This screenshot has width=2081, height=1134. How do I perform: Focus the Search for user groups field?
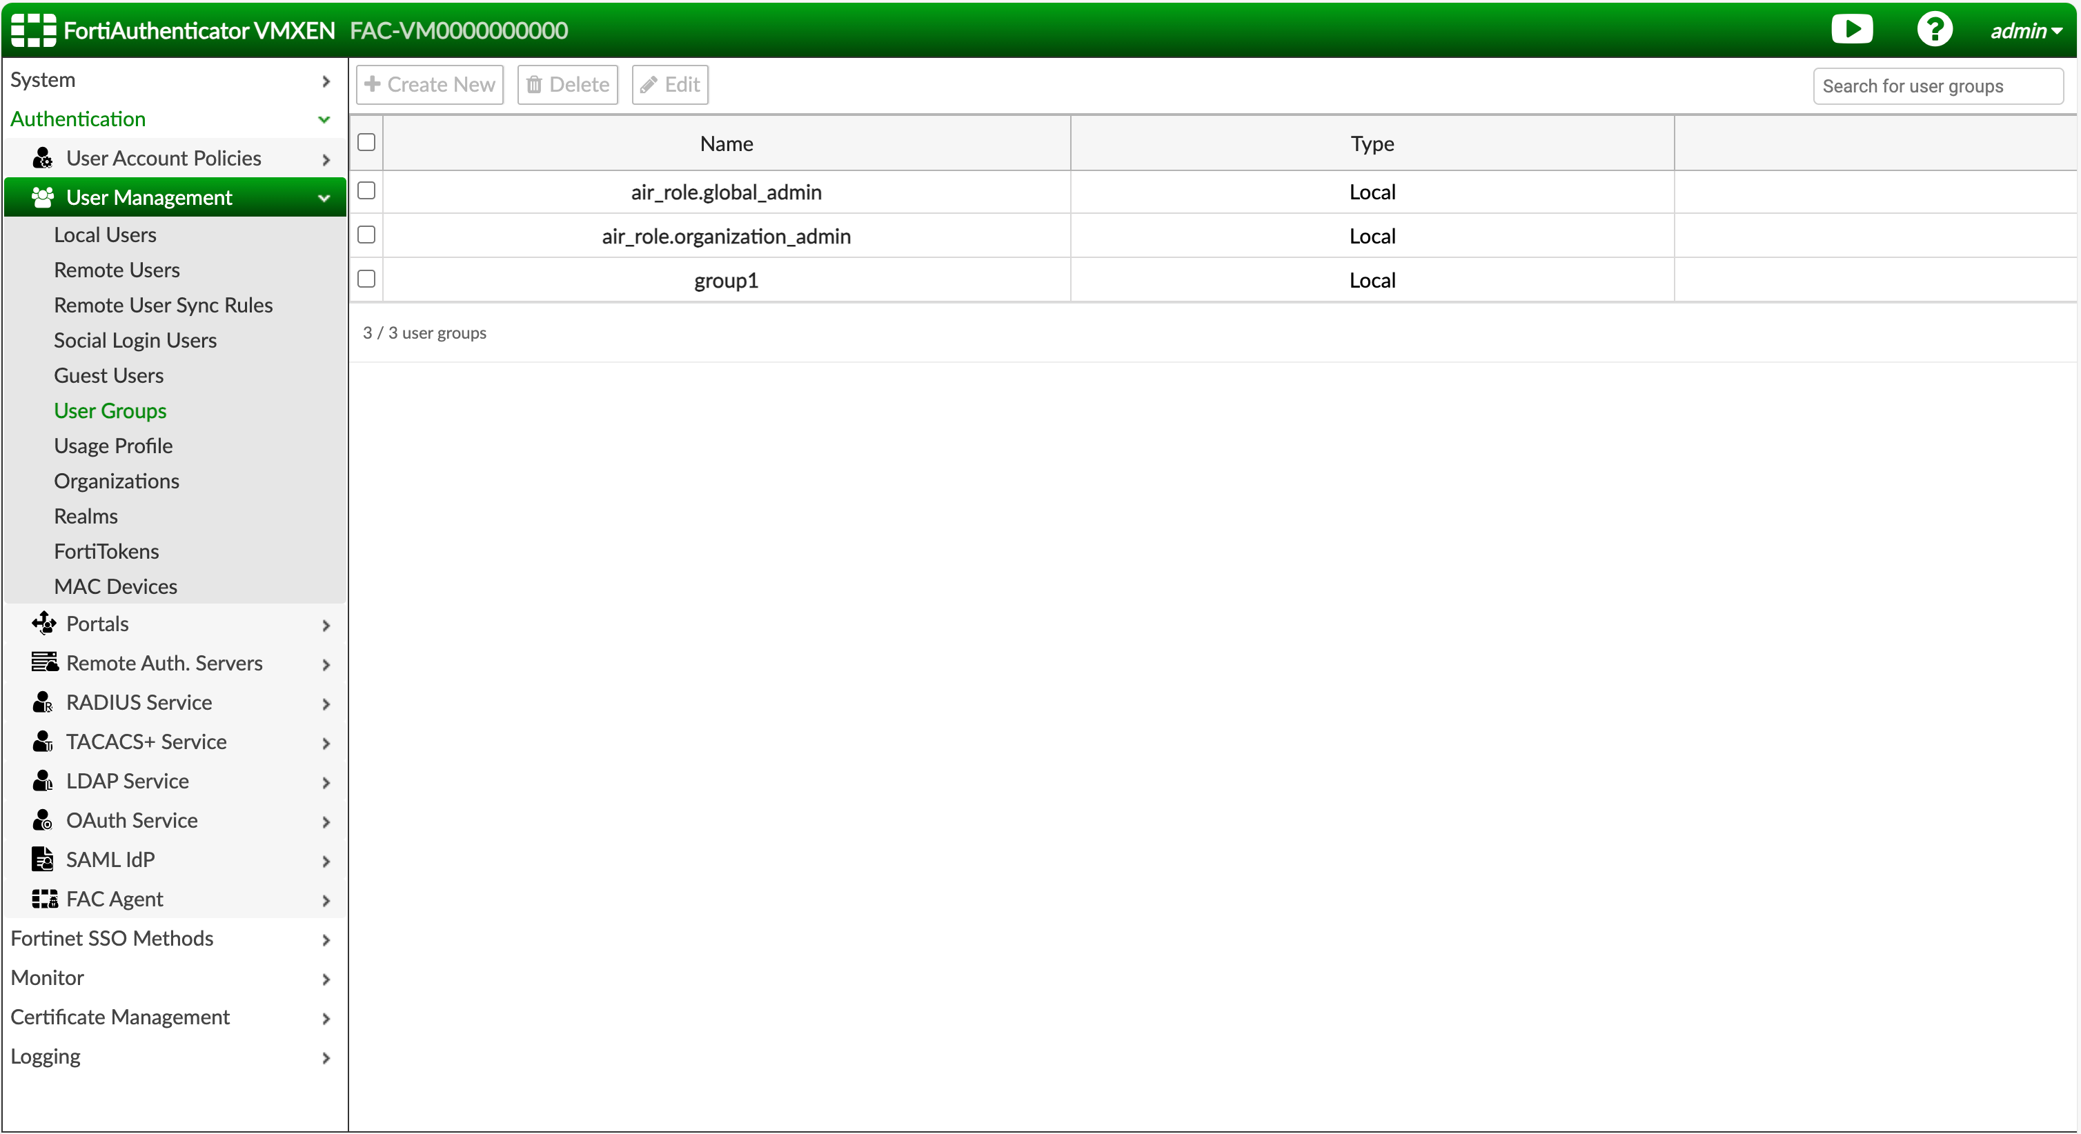[1937, 86]
